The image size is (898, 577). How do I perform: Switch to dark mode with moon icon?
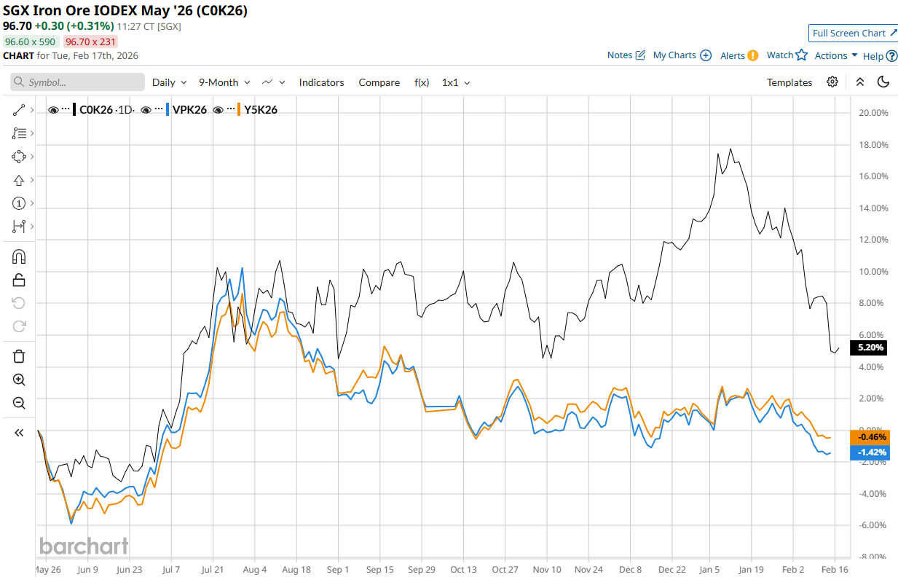click(x=883, y=82)
